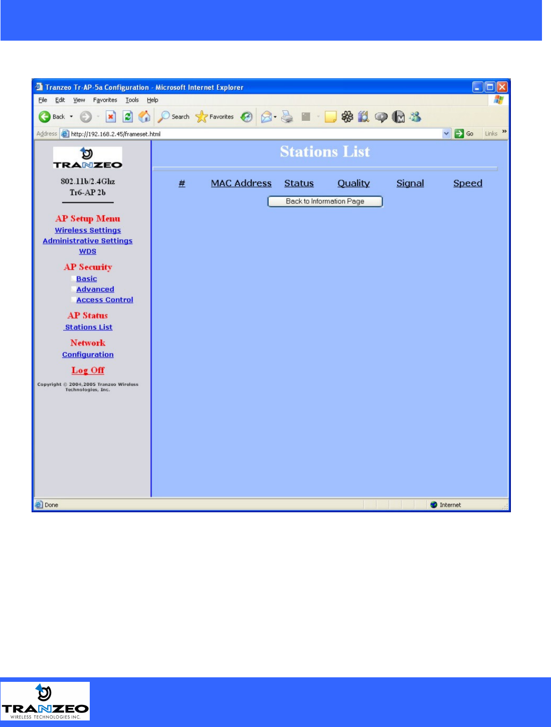Screen dimensions: 551x727
Task: Open the Stations List link
Action: 89,327
